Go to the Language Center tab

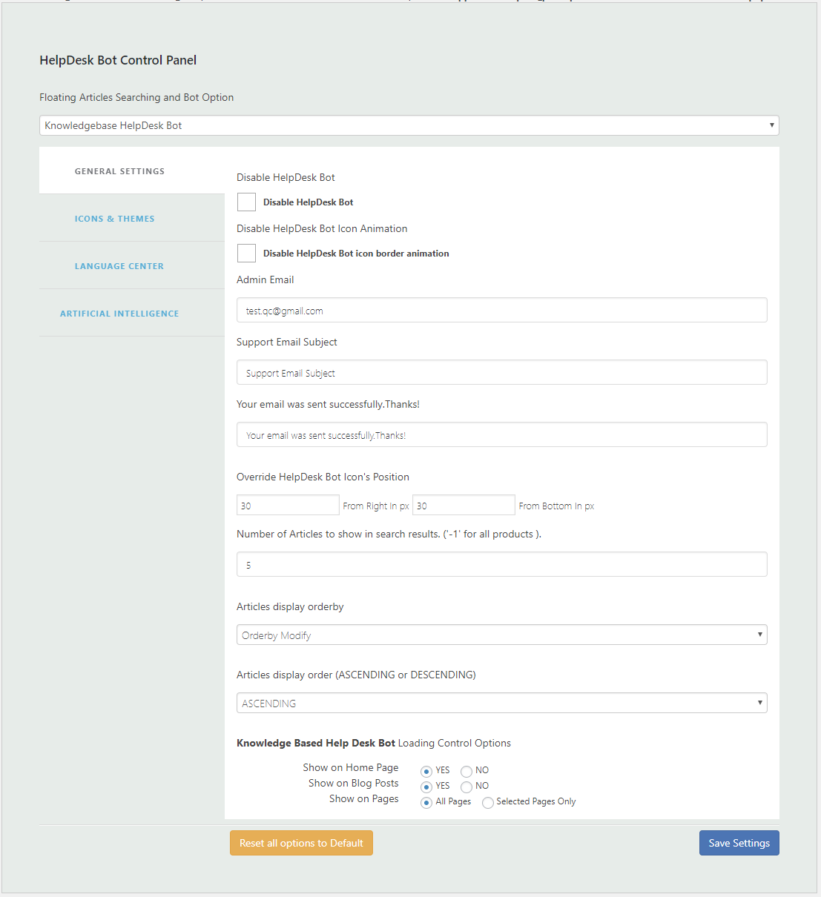(x=132, y=265)
